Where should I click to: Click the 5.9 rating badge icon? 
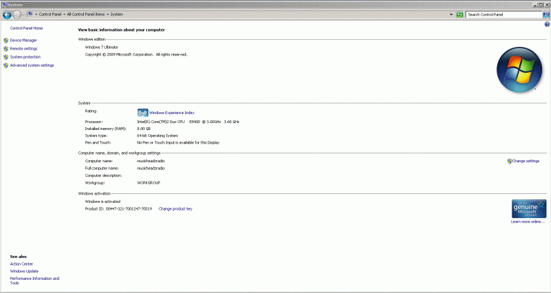click(x=143, y=113)
